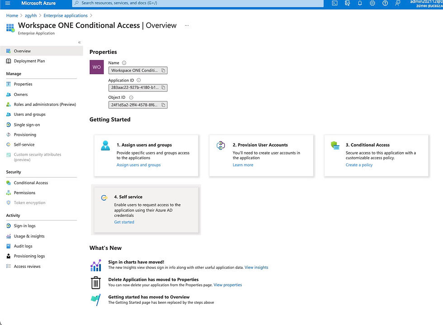Click the Assign users and groups card icon
443x325 pixels.
click(105, 146)
